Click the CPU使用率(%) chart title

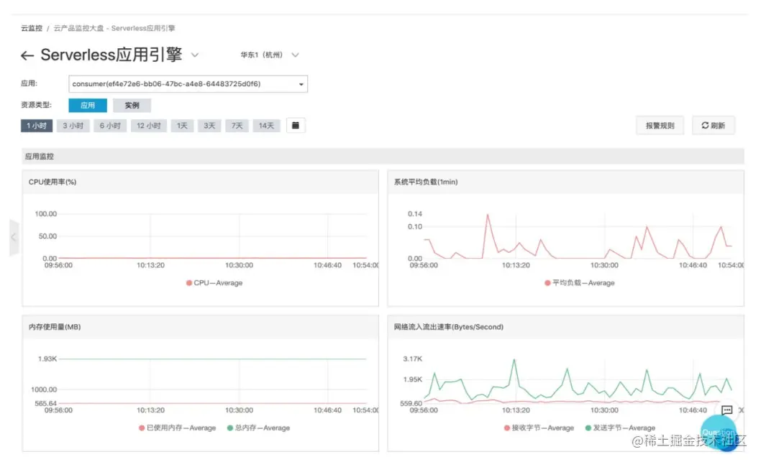click(53, 182)
